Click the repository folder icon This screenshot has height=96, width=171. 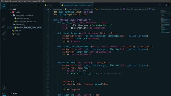[14, 25]
